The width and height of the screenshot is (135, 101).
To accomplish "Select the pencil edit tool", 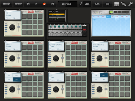I will 81,4.
